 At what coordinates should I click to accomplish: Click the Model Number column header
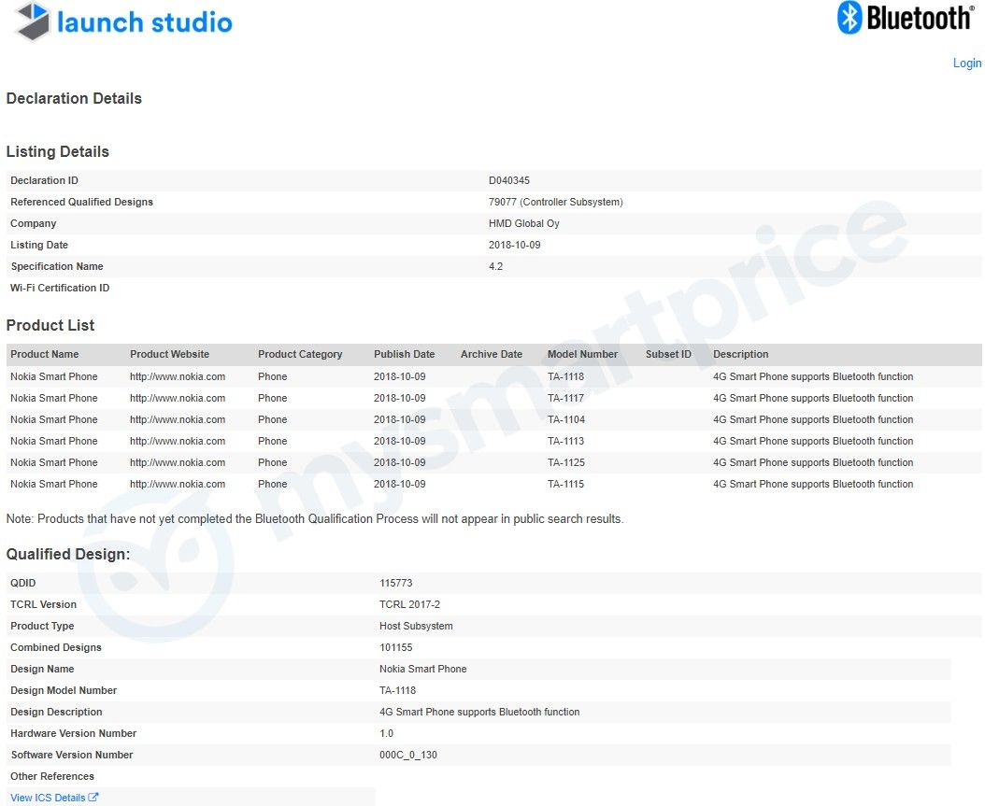(582, 354)
